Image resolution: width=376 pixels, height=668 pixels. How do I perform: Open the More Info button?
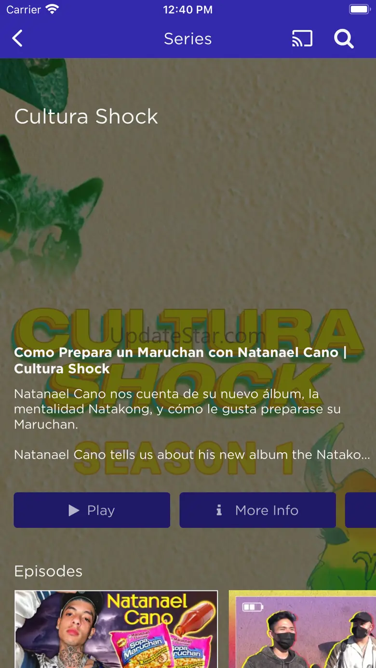(258, 510)
